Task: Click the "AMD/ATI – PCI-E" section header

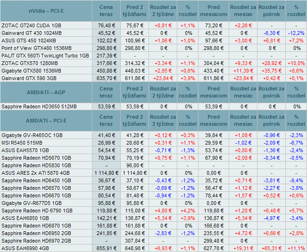Action: pyautogui.click(x=46, y=121)
